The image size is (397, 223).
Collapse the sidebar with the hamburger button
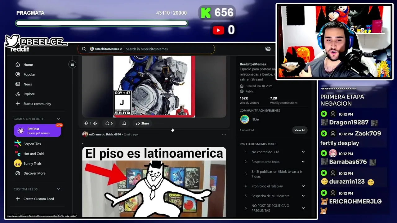(72, 64)
